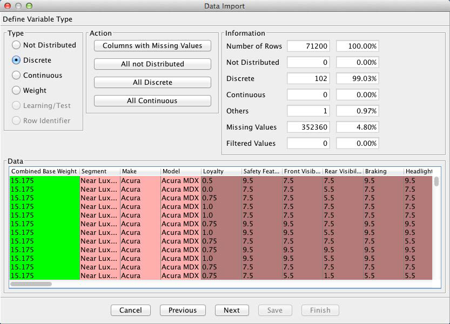Click the Next button
This screenshot has height=324, width=450.
(231, 310)
